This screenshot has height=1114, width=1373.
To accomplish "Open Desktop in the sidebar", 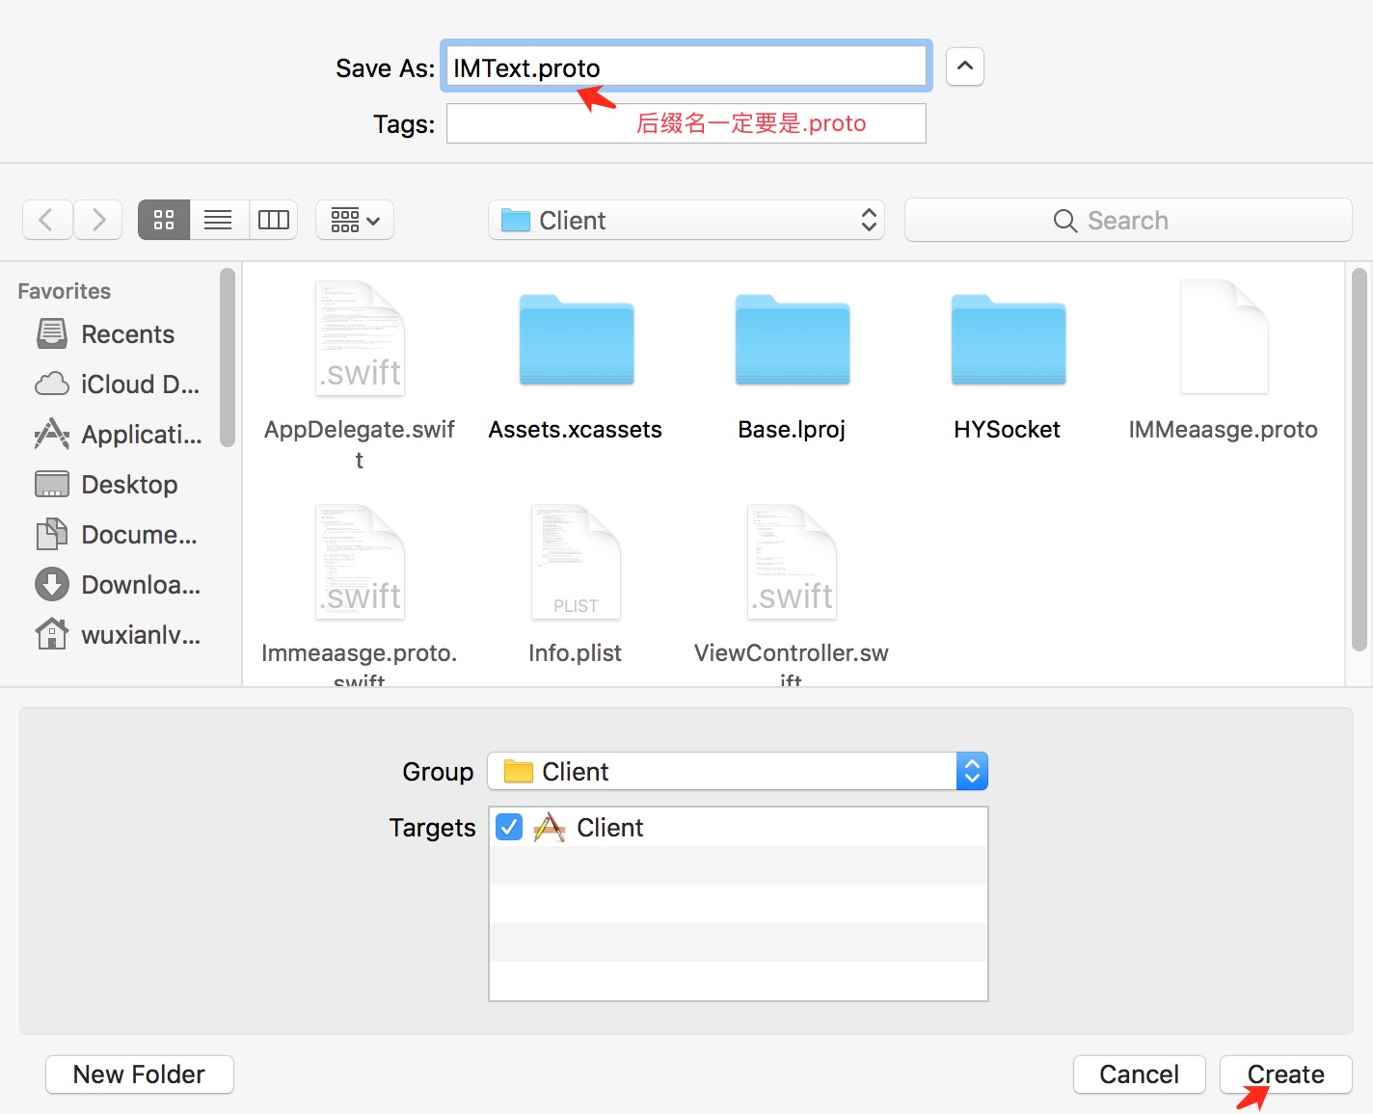I will point(106,485).
